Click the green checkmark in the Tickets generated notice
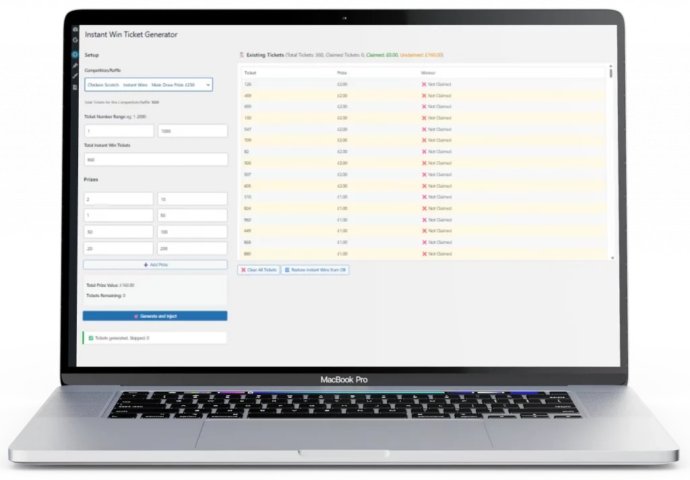690x480 pixels. tap(90, 337)
